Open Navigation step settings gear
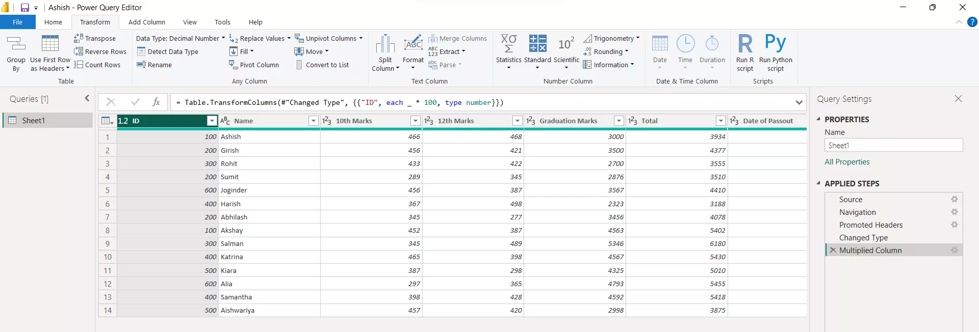 point(955,212)
